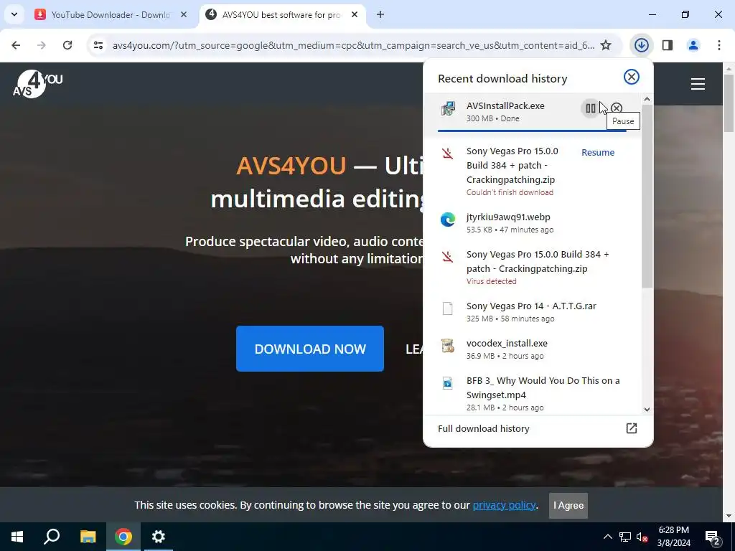Click the blocked icon beside Virus detected entry
The image size is (735, 551).
tap(448, 256)
